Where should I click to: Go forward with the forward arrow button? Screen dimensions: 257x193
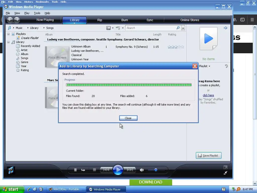tap(17, 20)
